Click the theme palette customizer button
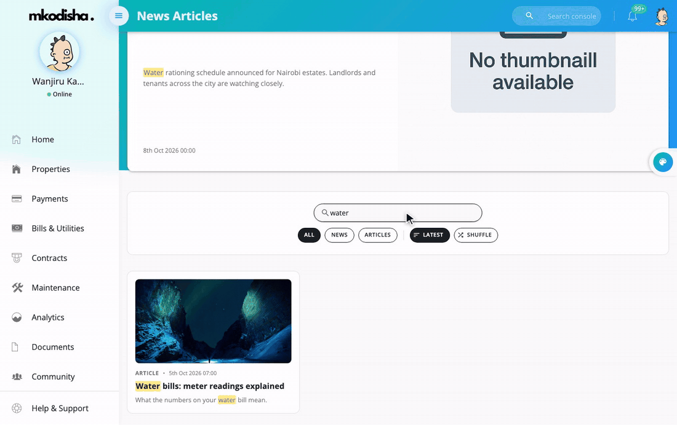This screenshot has height=425, width=677. (663, 162)
